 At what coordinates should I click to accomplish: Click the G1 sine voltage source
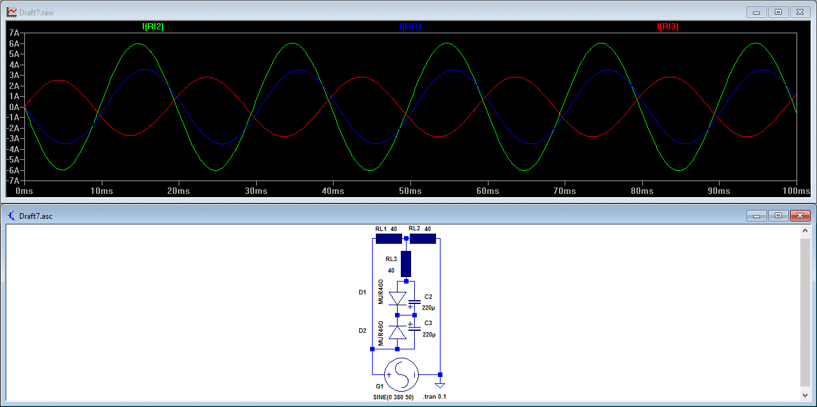pos(401,374)
